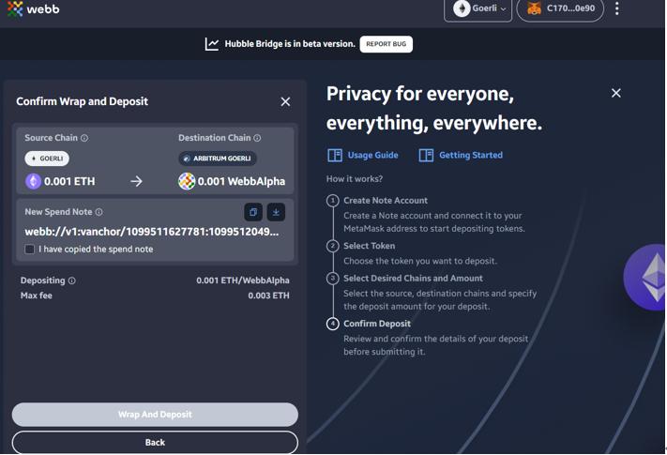
Task: Open the Getting Started link
Action: coord(461,156)
